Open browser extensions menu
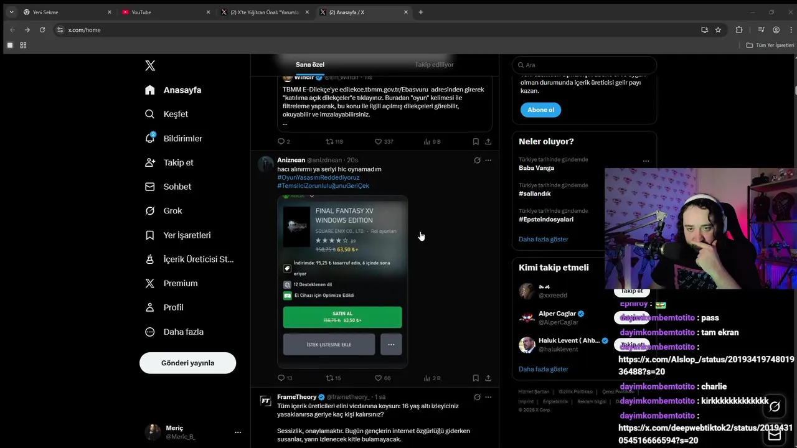Image resolution: width=797 pixels, height=448 pixels. point(739,30)
